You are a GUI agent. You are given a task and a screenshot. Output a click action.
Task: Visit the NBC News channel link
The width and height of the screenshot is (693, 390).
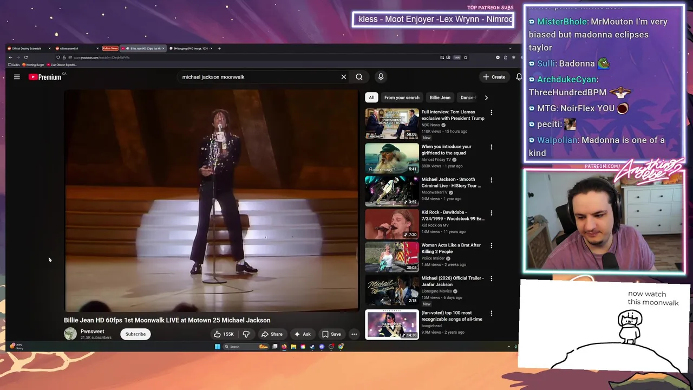point(431,125)
